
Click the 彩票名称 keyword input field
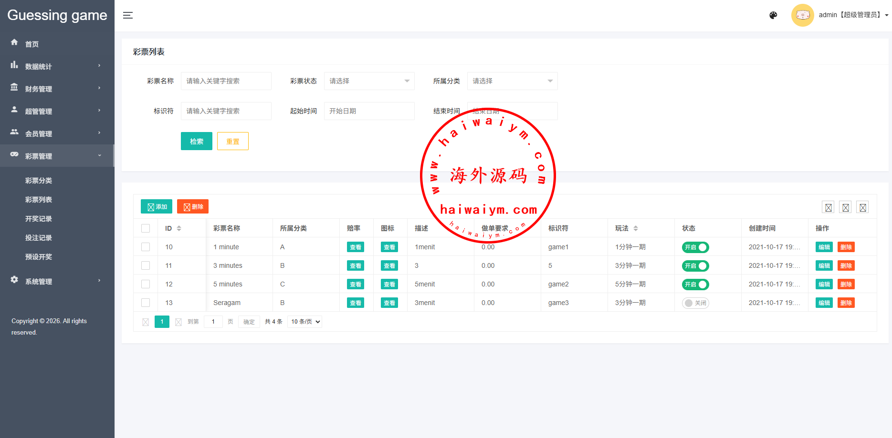point(226,81)
